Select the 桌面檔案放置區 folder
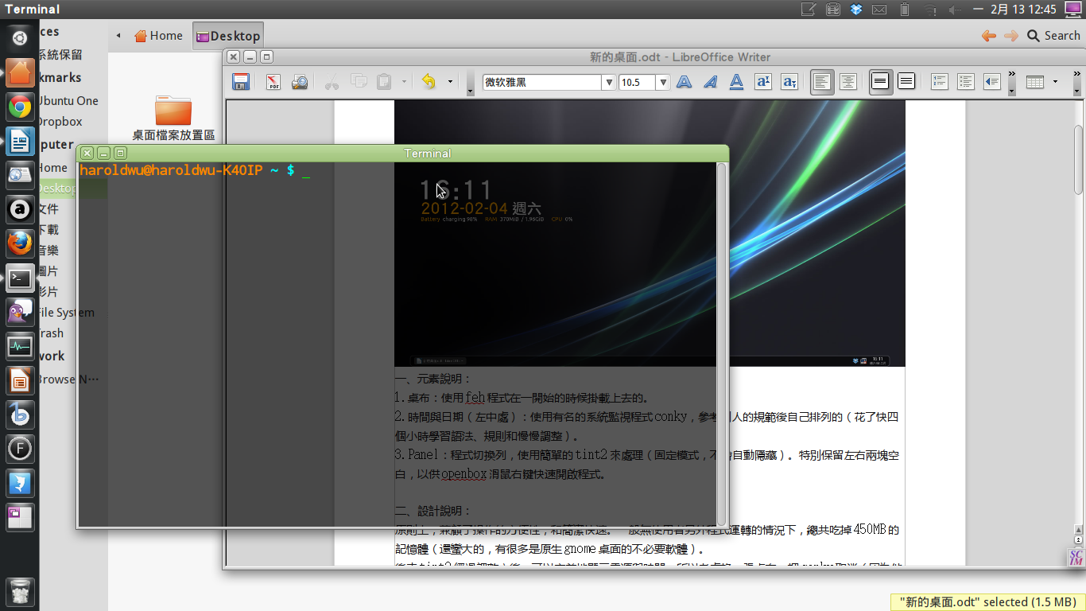The image size is (1086, 611). pyautogui.click(x=173, y=118)
